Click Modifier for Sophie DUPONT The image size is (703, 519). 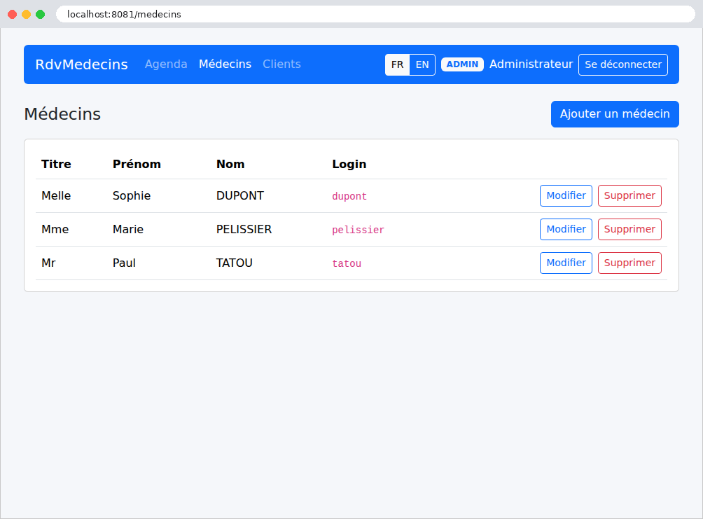pos(566,195)
